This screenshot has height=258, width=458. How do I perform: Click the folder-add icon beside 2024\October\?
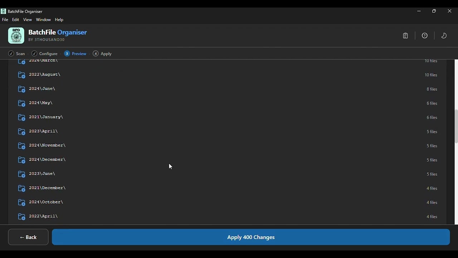point(21,202)
